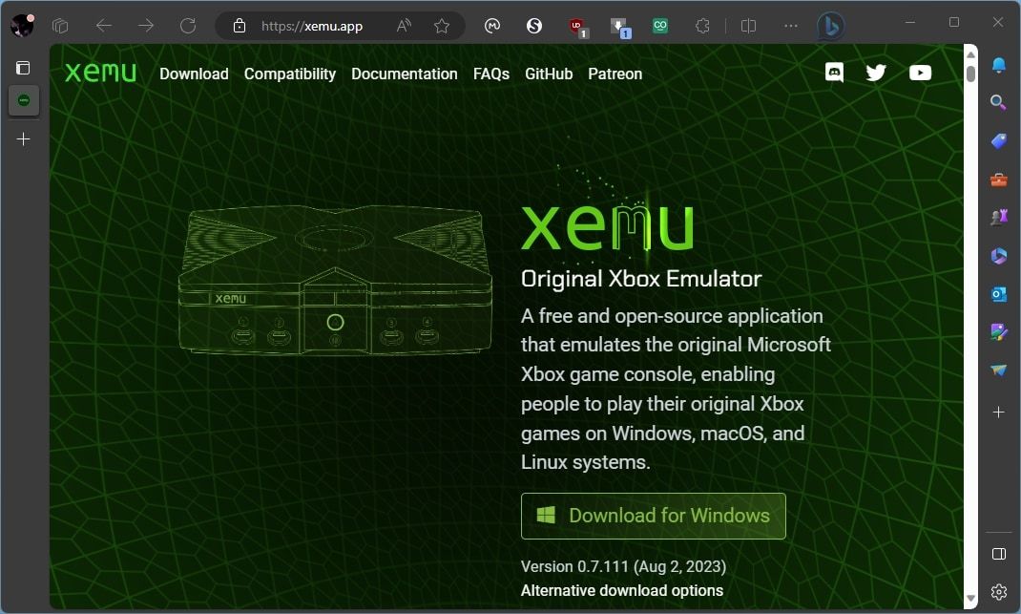Open the xemu Twitter icon
The height and width of the screenshot is (614, 1021).
point(876,72)
